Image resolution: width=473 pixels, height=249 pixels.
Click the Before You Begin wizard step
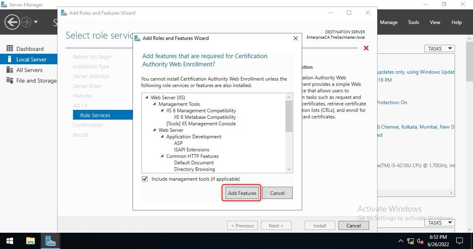click(92, 57)
